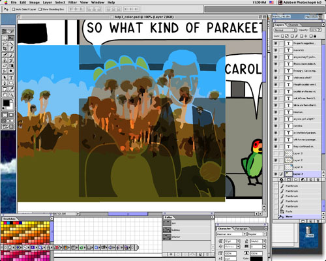Screen dimensions: 326x261
Task: Activate the Crop tool
Action: 5,49
